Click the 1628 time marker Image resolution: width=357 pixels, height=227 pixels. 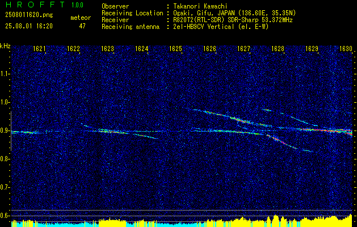click(x=278, y=48)
